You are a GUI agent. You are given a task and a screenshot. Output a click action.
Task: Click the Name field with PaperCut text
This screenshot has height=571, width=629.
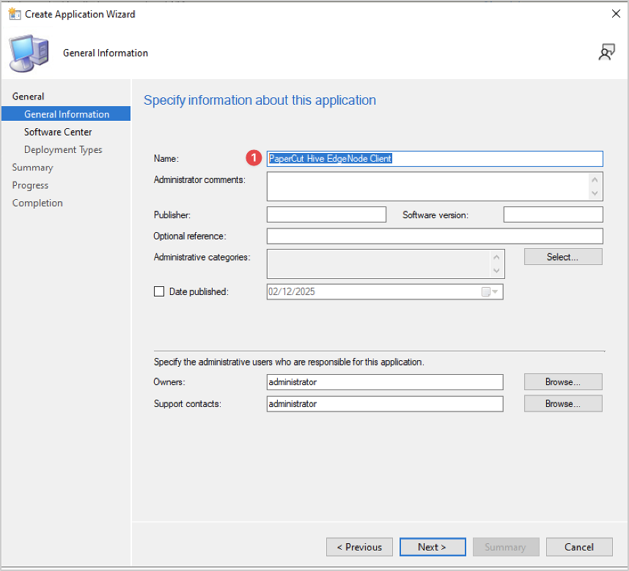(x=435, y=159)
